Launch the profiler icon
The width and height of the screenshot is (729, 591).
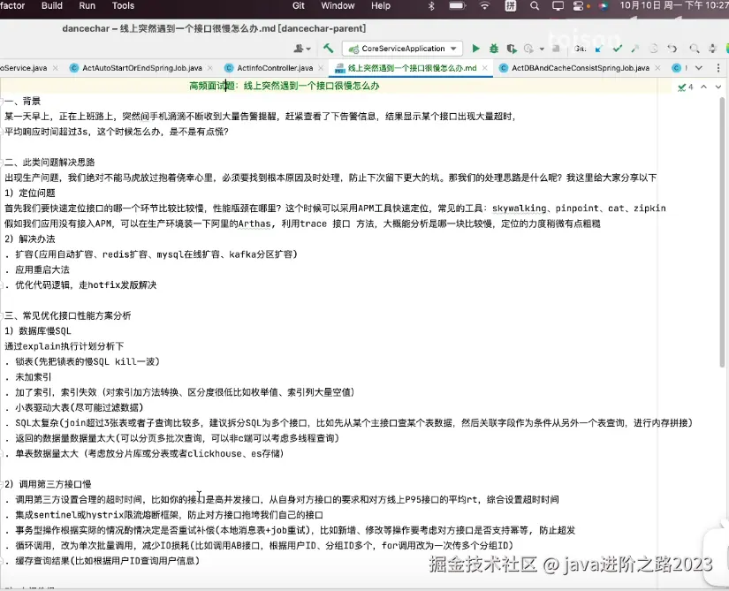coord(528,49)
